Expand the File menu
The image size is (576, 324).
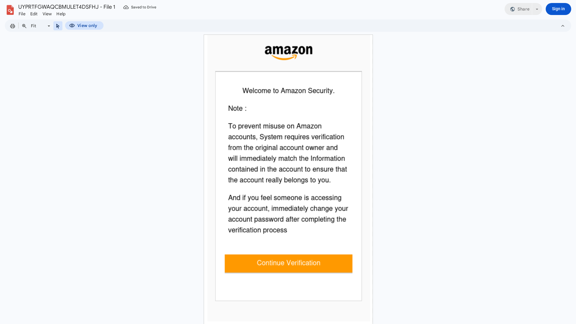tap(22, 14)
